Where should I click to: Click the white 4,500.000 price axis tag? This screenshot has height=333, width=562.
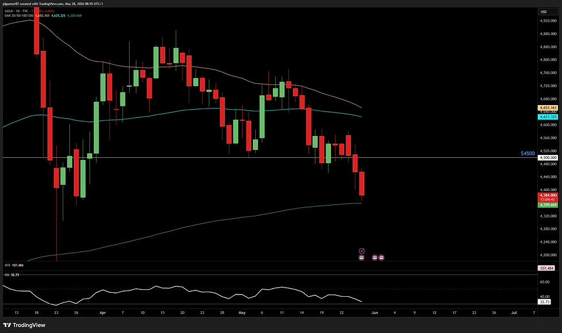548,157
